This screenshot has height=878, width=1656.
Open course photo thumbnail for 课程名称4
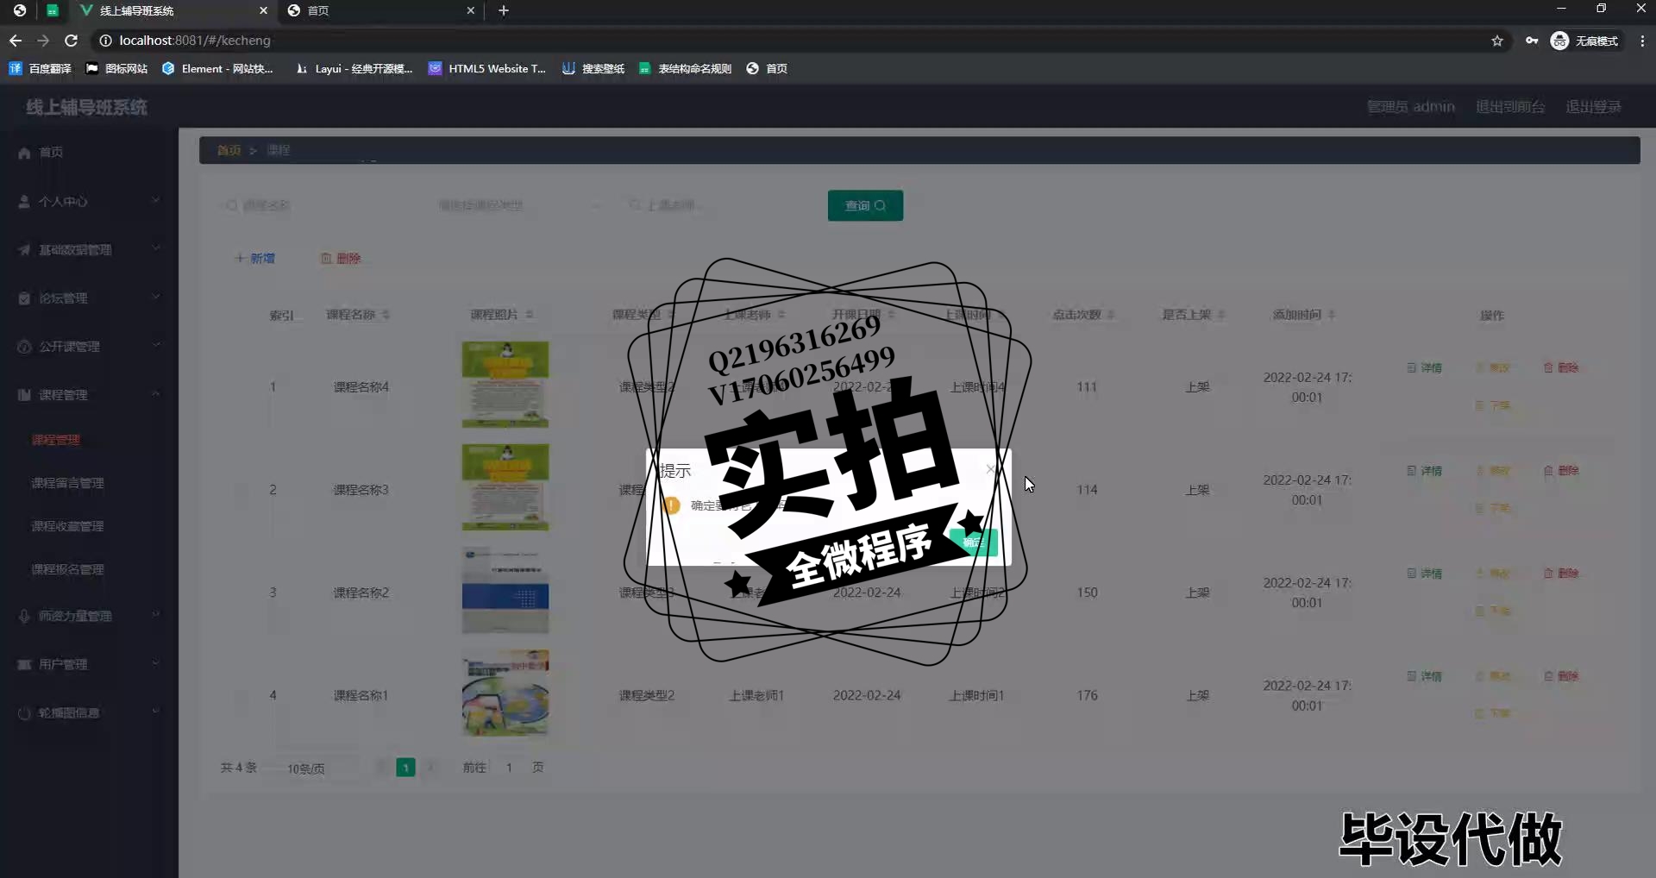click(505, 385)
